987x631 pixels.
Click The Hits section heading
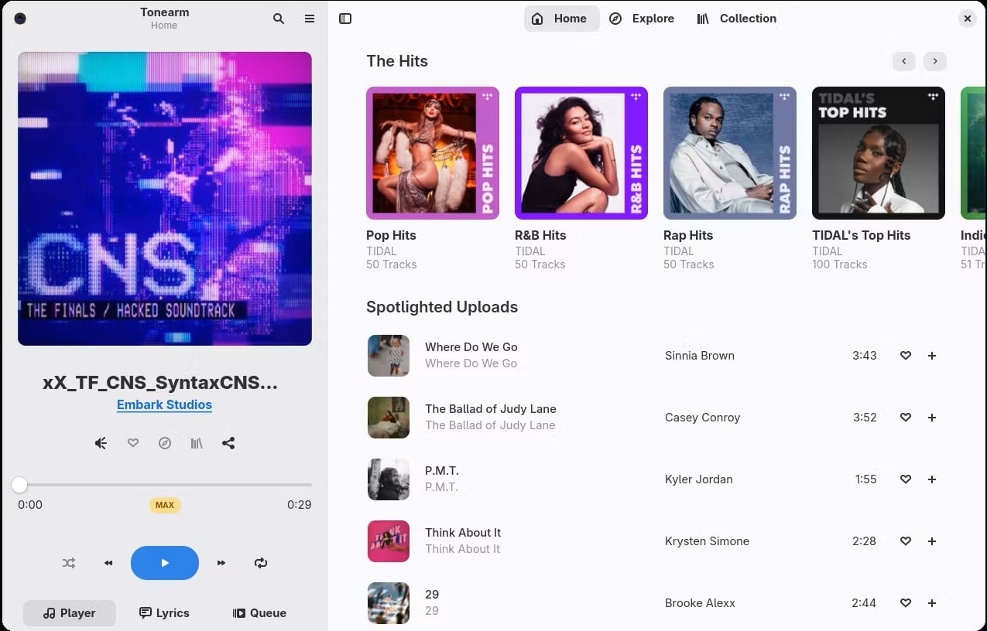point(397,61)
